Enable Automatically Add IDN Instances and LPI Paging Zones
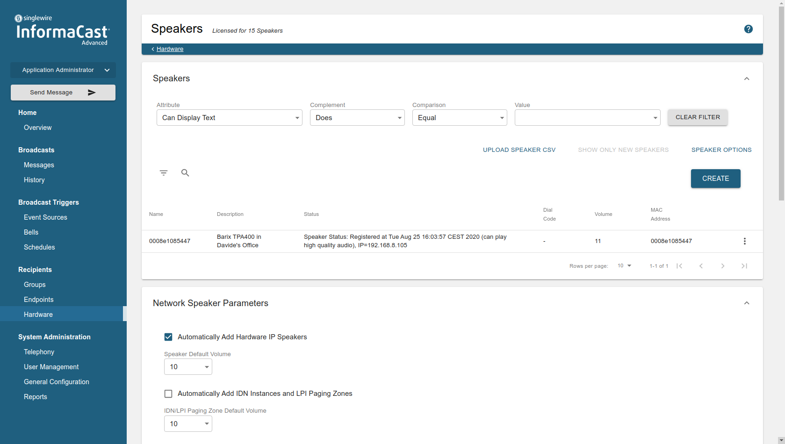This screenshot has width=785, height=444. 168,394
